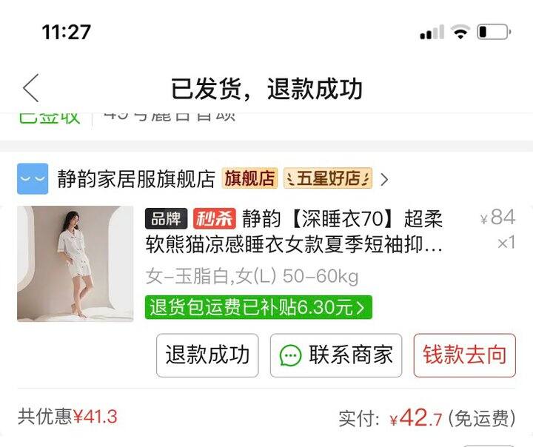Tap the 品牌 tag label
This screenshot has width=533, height=447.
pos(167,218)
